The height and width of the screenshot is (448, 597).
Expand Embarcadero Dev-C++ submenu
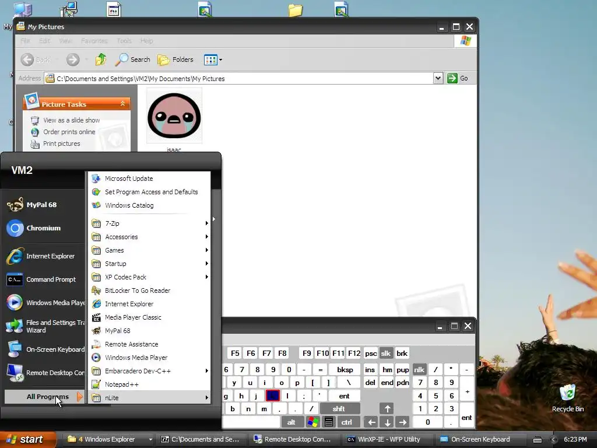coord(149,370)
